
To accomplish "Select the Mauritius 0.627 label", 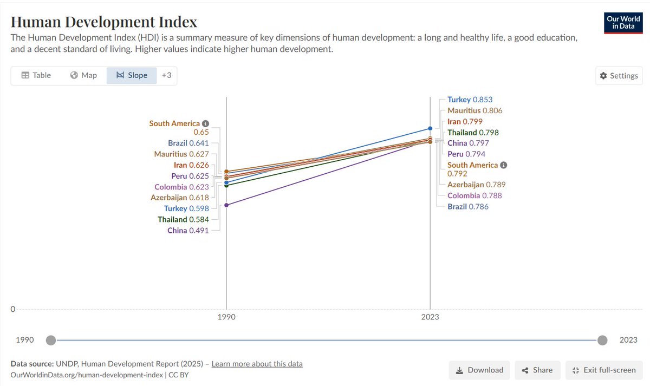I will pos(181,154).
